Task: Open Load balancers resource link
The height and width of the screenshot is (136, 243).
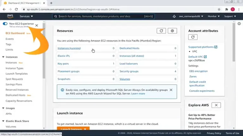Action: [x=129, y=64]
